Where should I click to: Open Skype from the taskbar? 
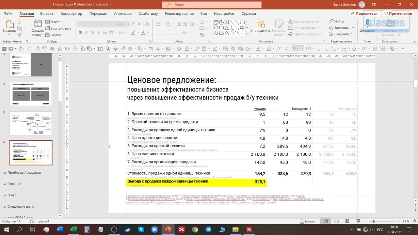(x=141, y=230)
